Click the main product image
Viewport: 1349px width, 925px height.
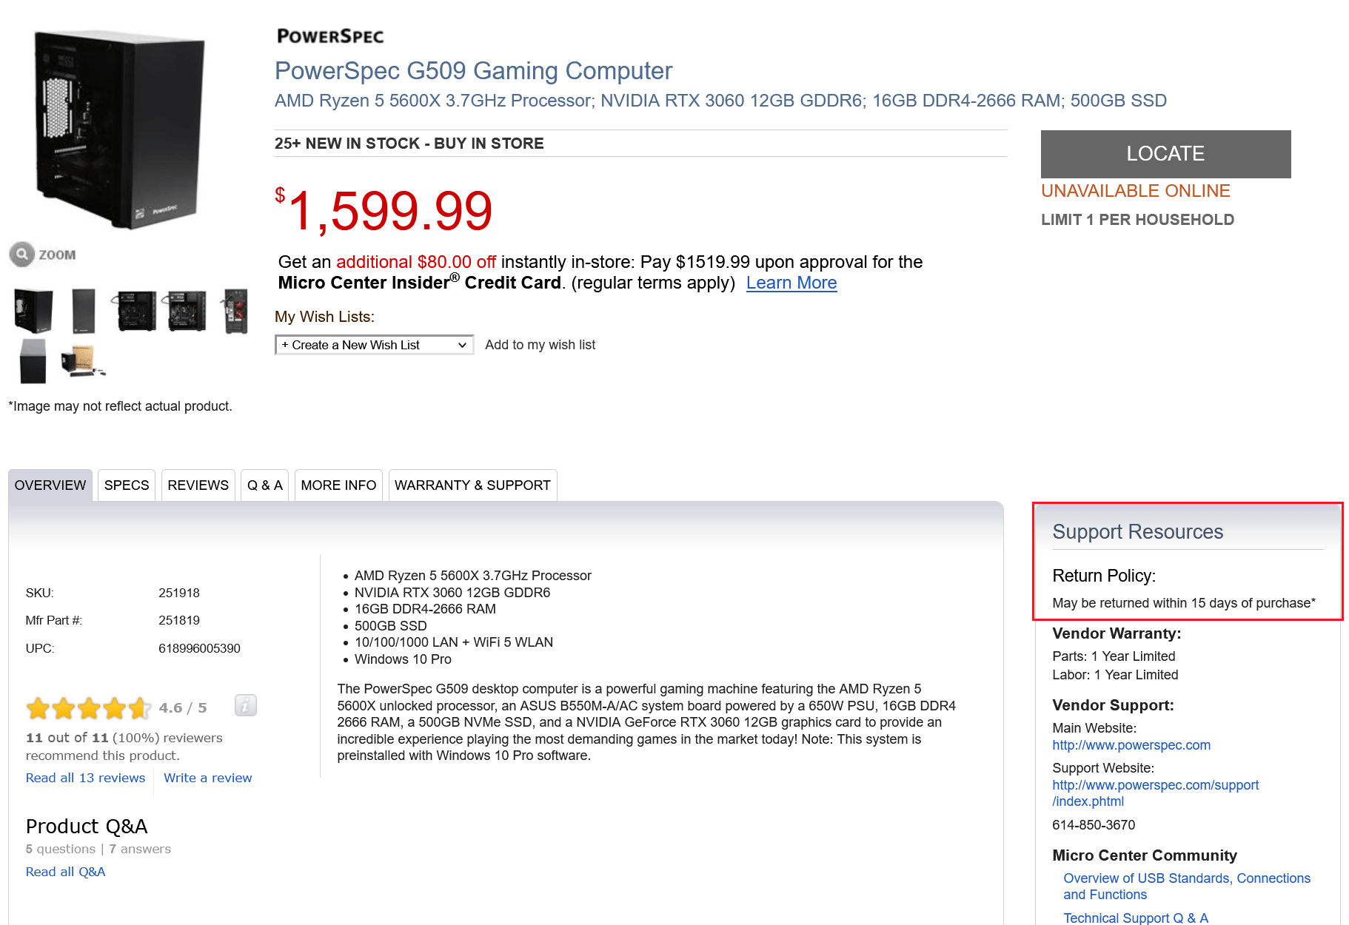pyautogui.click(x=120, y=129)
